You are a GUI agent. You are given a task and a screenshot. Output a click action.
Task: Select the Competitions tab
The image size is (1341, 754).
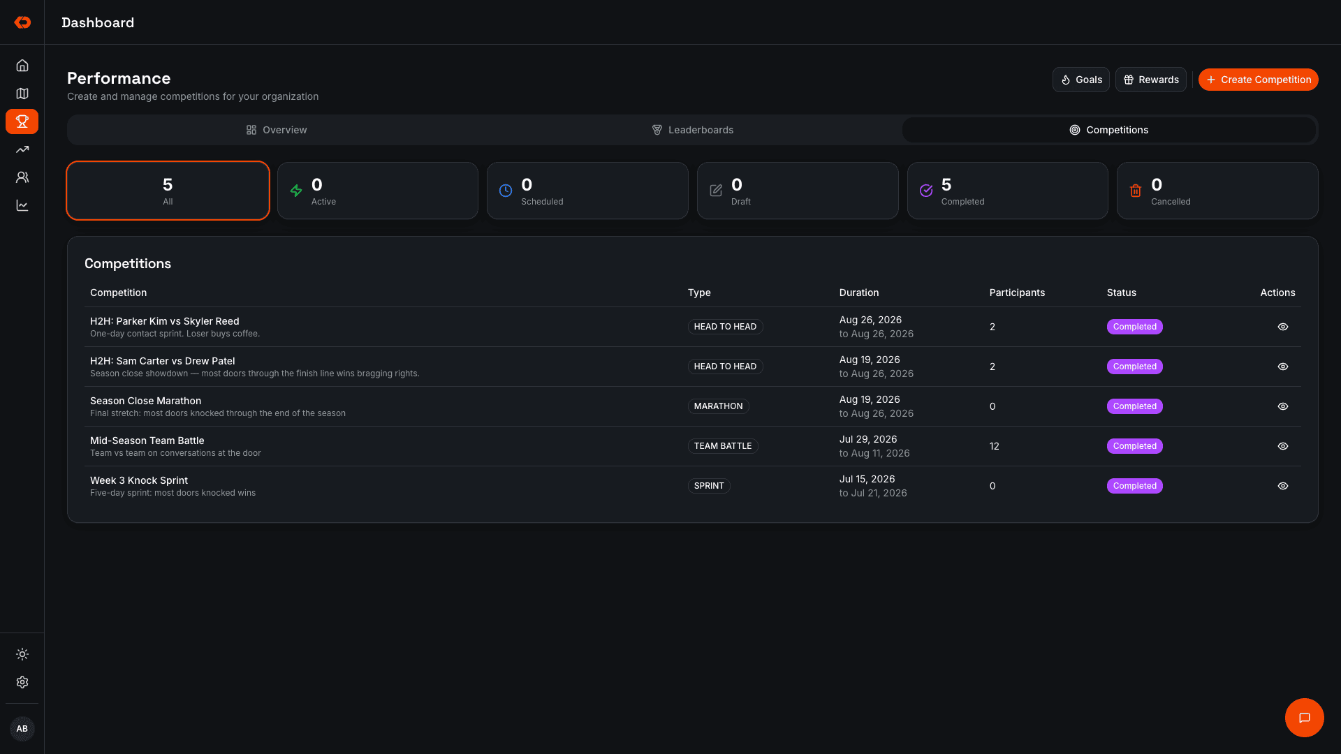(x=1108, y=130)
